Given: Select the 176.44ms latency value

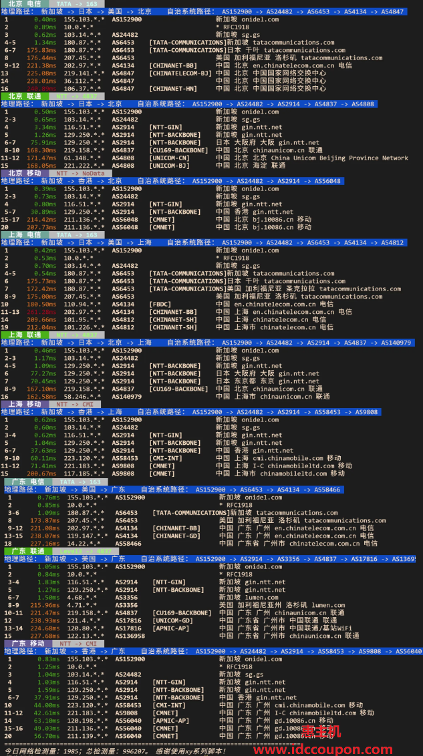Looking at the screenshot, I should coord(41,58).
